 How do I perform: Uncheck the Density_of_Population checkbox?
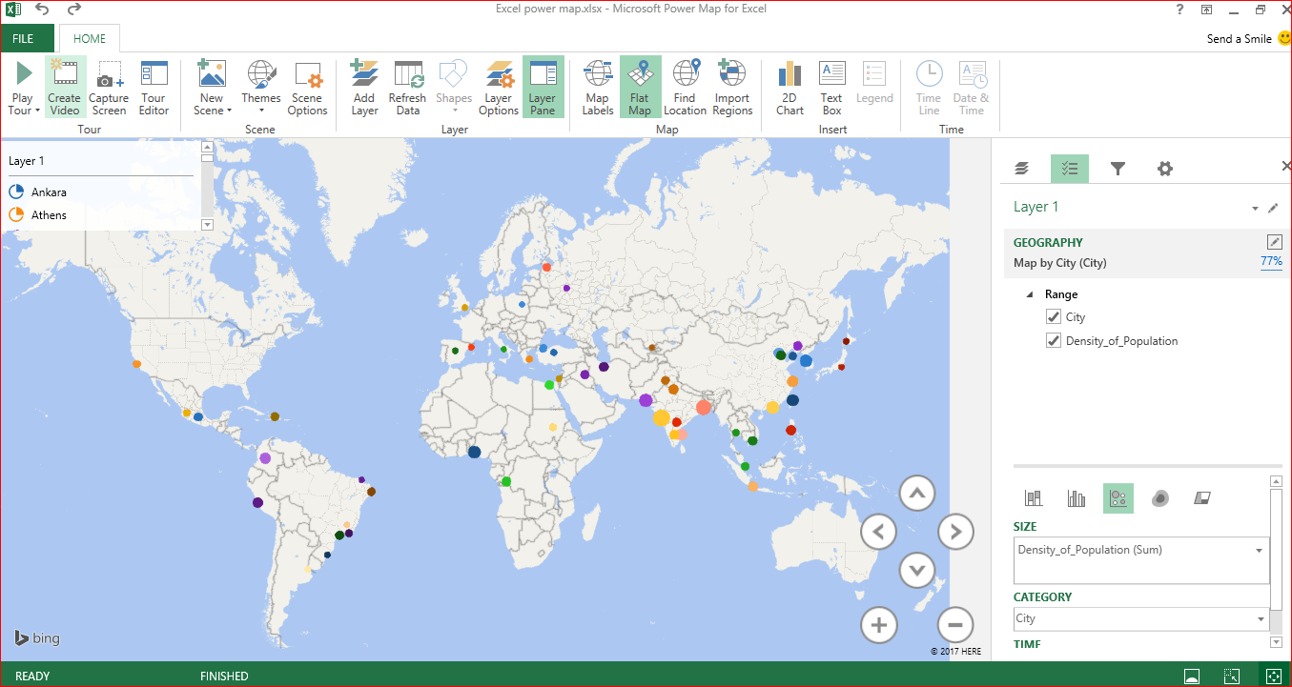coord(1053,341)
